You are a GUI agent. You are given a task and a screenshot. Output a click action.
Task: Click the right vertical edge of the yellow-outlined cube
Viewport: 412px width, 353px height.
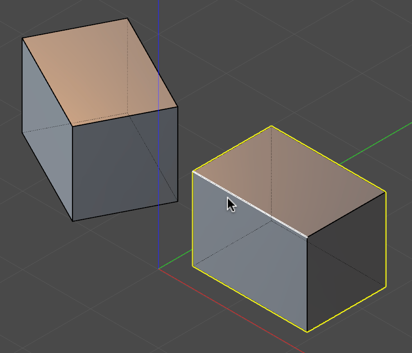pos(386,239)
